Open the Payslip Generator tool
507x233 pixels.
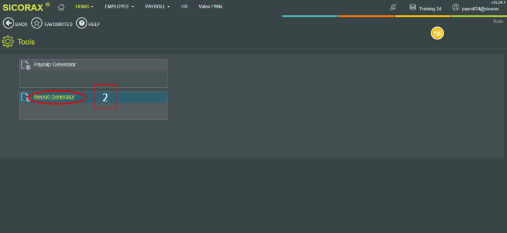pyautogui.click(x=55, y=65)
